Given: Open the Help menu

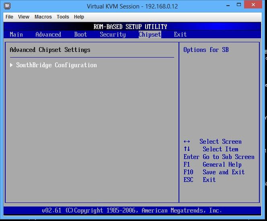Looking at the screenshot, I should click(79, 17).
